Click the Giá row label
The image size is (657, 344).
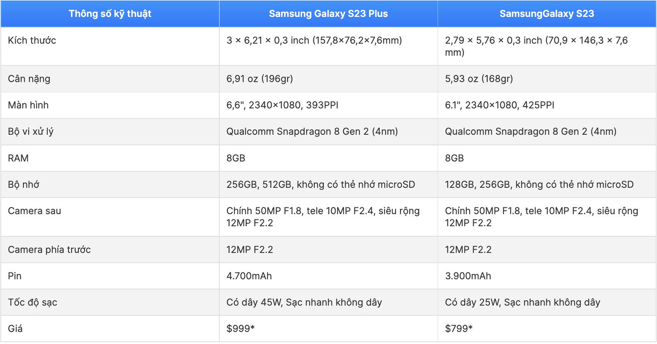(x=15, y=329)
